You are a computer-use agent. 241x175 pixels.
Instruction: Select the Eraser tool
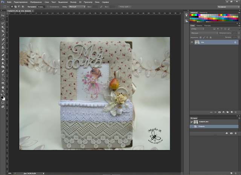(3, 55)
